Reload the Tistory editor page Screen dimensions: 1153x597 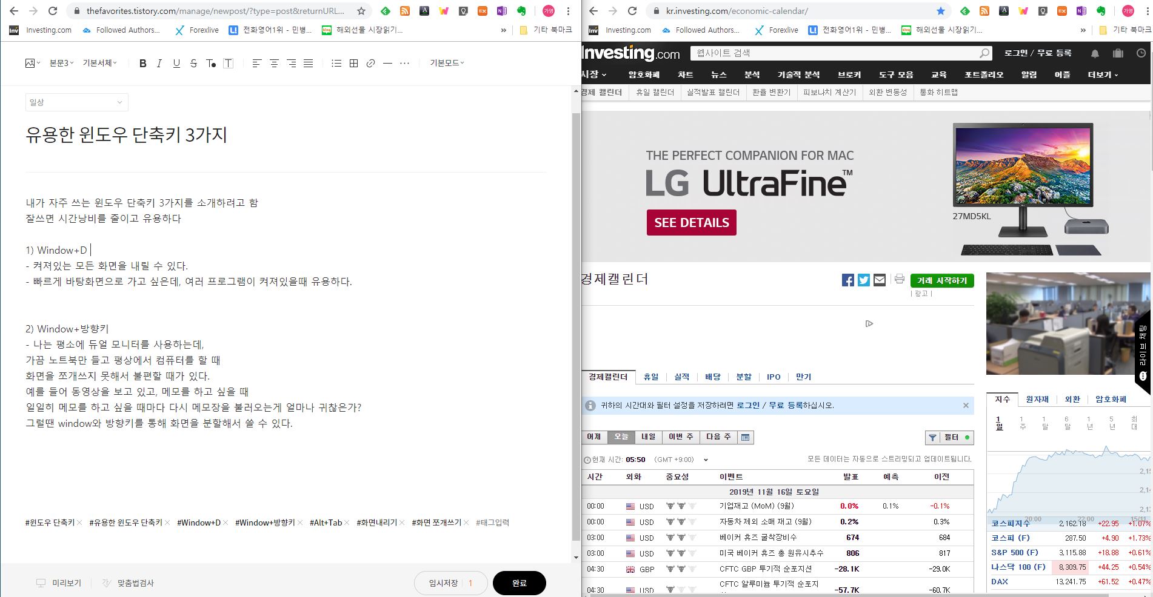(x=53, y=11)
